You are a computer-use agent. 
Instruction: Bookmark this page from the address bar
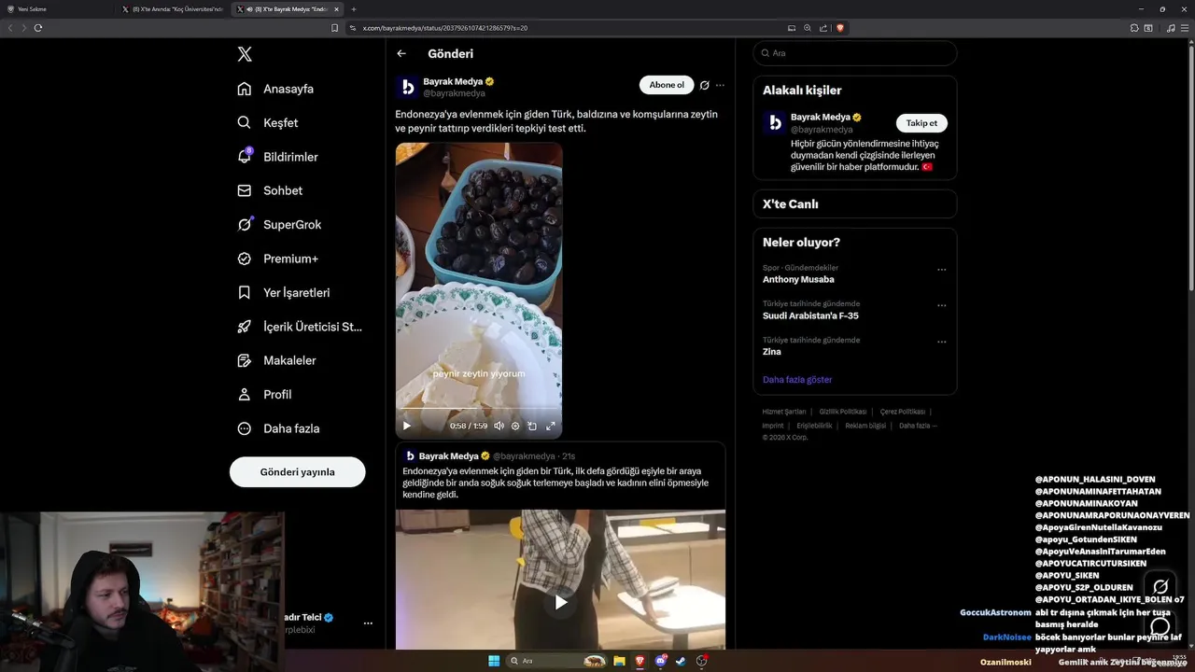pyautogui.click(x=335, y=28)
